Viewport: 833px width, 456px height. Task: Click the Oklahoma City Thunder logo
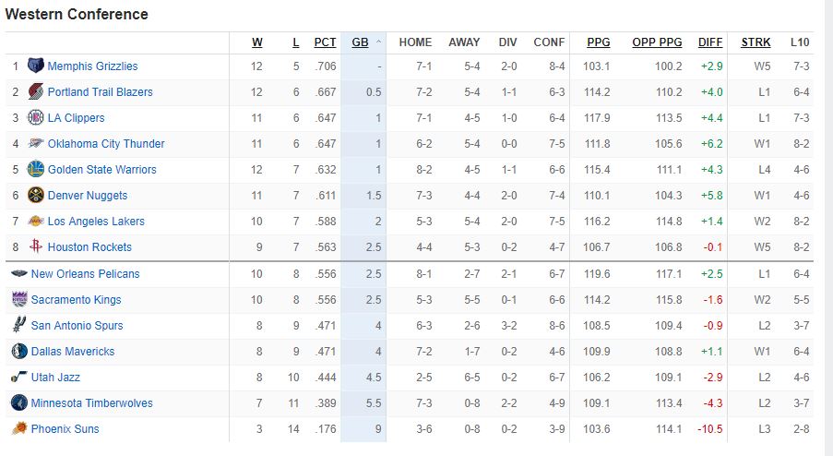coord(36,144)
